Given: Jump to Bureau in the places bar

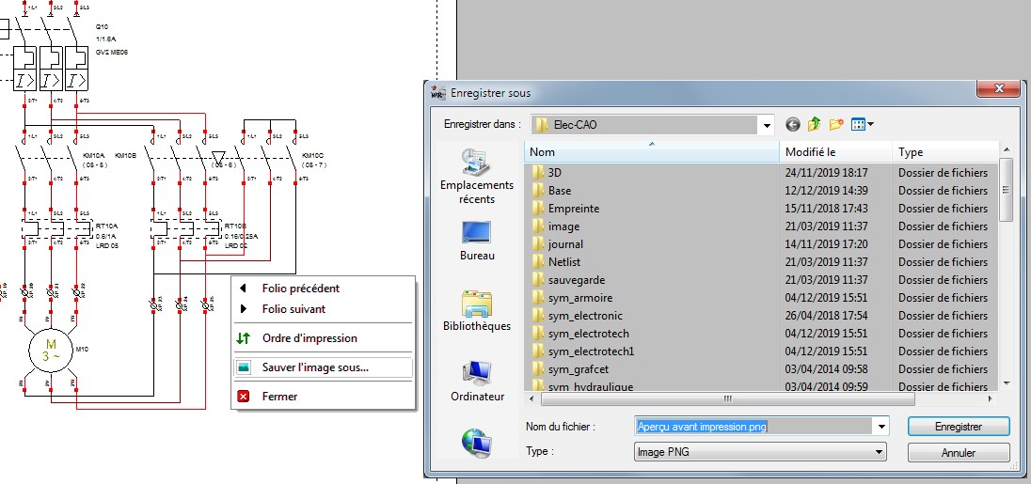Looking at the screenshot, I should [x=477, y=241].
